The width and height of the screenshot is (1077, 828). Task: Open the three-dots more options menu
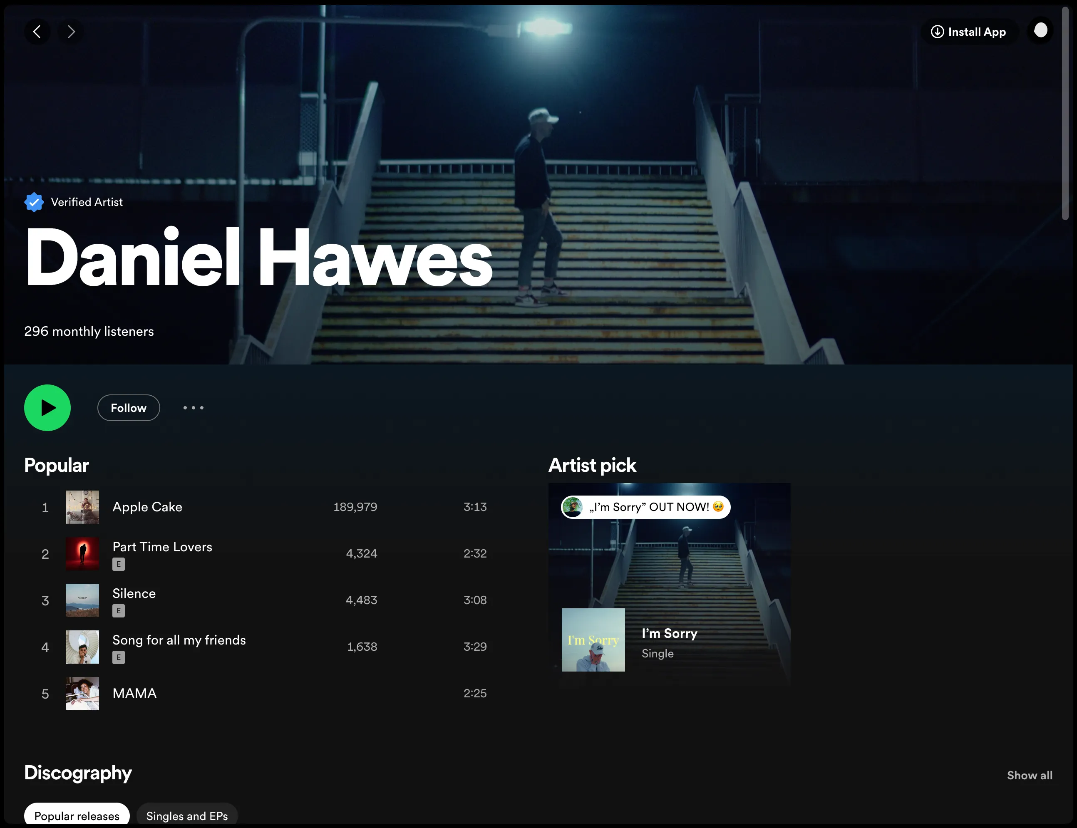point(193,408)
